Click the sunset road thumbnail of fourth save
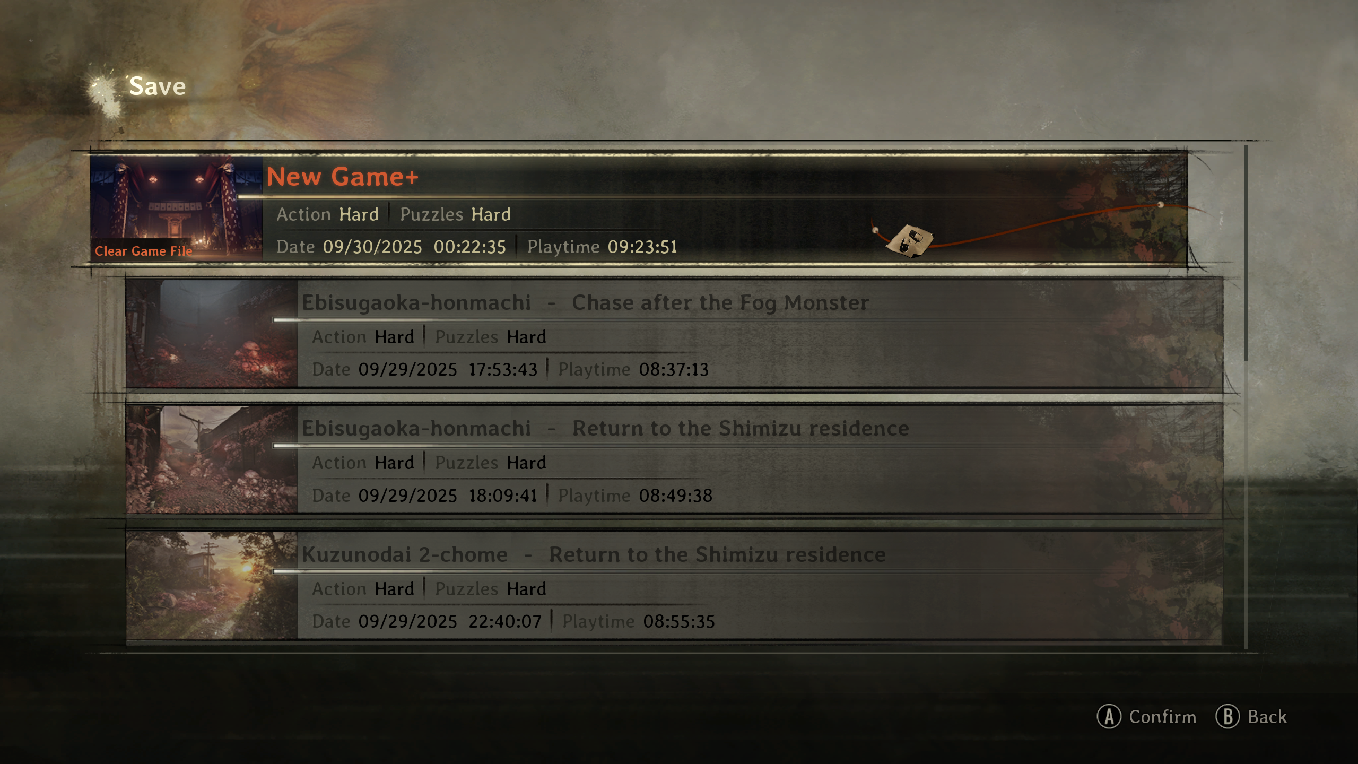The width and height of the screenshot is (1358, 764). point(212,586)
